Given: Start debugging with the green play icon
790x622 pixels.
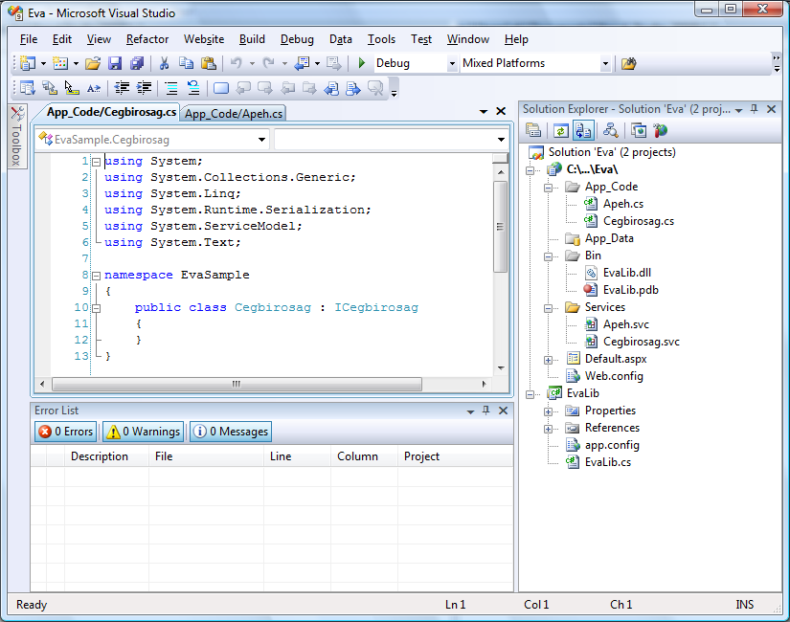Looking at the screenshot, I should [362, 63].
